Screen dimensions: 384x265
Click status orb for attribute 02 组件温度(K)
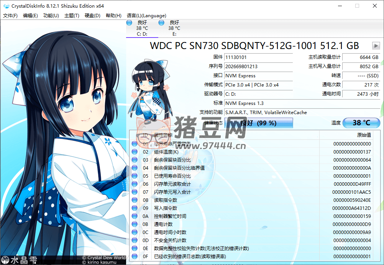(x=135, y=152)
